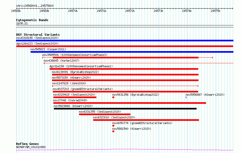The image size is (241, 153).
Task: Click the red nsv4037203 variant bar
Action: [126, 92]
